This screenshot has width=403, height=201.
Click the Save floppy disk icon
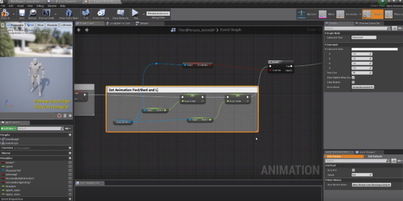22,13
